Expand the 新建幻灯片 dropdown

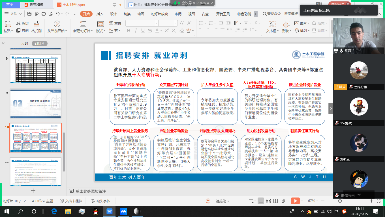(x=92, y=31)
